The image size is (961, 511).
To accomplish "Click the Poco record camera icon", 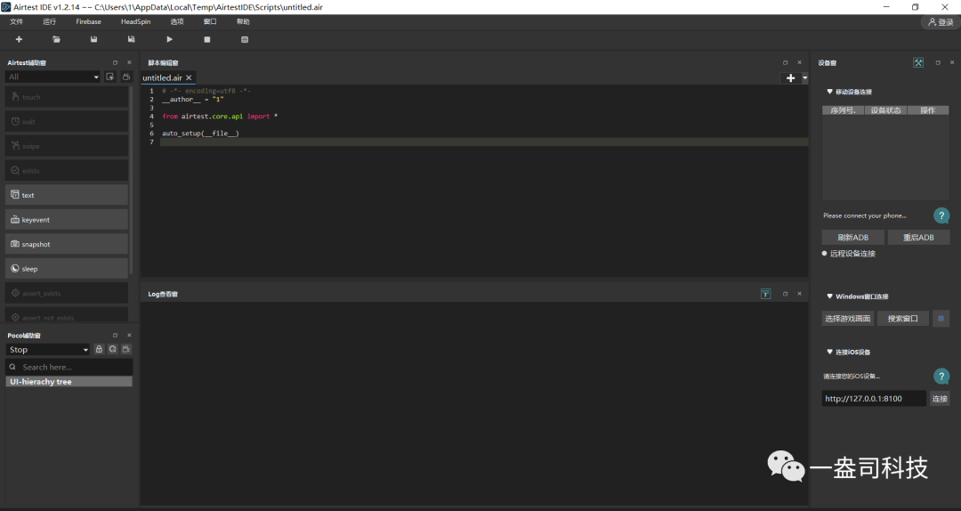I will (126, 349).
